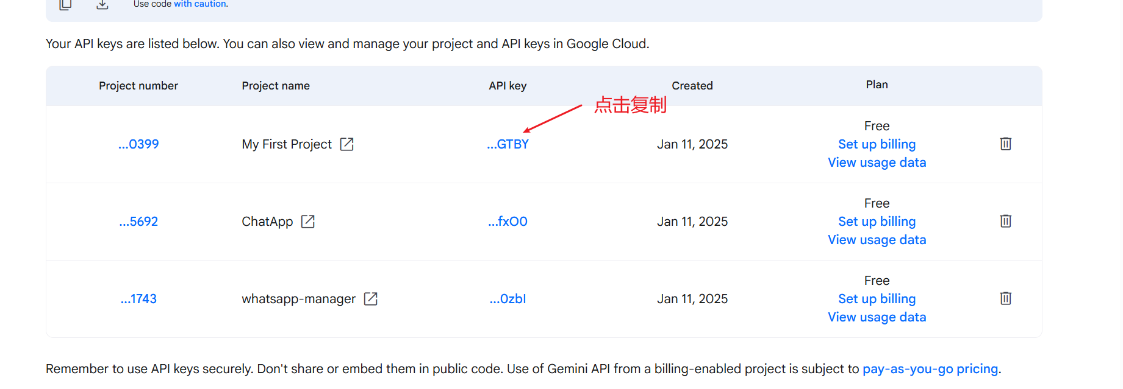Open project number ending in 0399
This screenshot has height=389, width=1123.
tap(138, 144)
